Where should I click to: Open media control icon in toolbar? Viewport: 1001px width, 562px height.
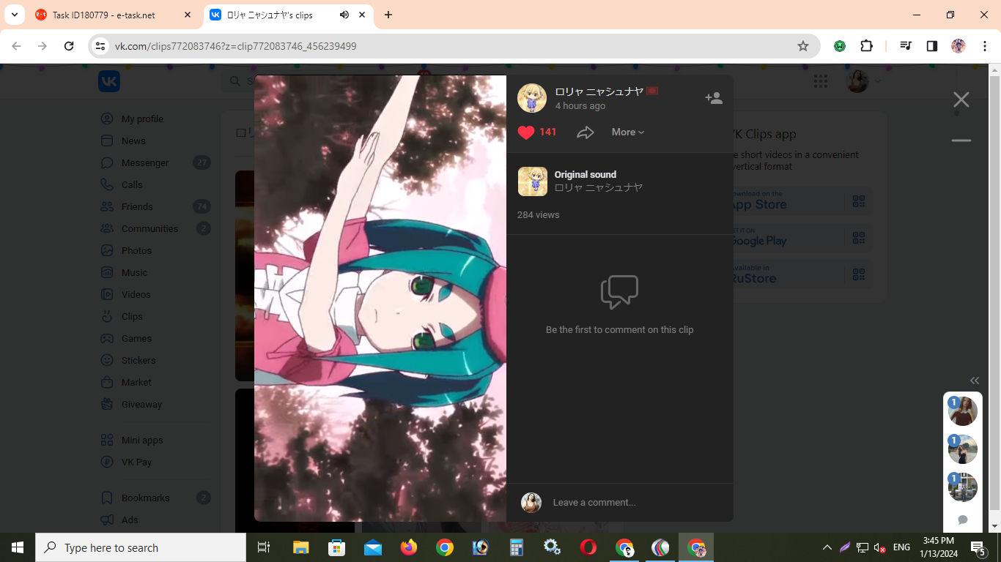tap(906, 46)
